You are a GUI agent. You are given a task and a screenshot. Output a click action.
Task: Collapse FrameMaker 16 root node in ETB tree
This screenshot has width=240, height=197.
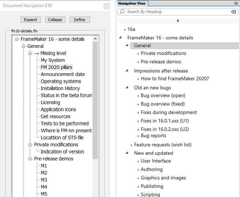click(x=17, y=39)
